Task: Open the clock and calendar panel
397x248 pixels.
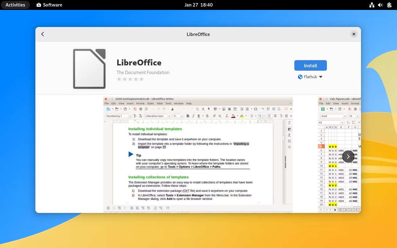Action: 198,5
